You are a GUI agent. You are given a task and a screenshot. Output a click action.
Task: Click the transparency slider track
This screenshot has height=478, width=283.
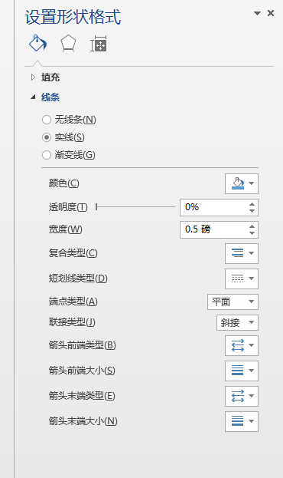pos(135,207)
